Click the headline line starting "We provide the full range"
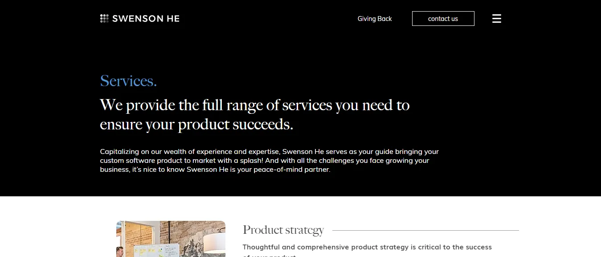The width and height of the screenshot is (601, 257). pos(255,105)
